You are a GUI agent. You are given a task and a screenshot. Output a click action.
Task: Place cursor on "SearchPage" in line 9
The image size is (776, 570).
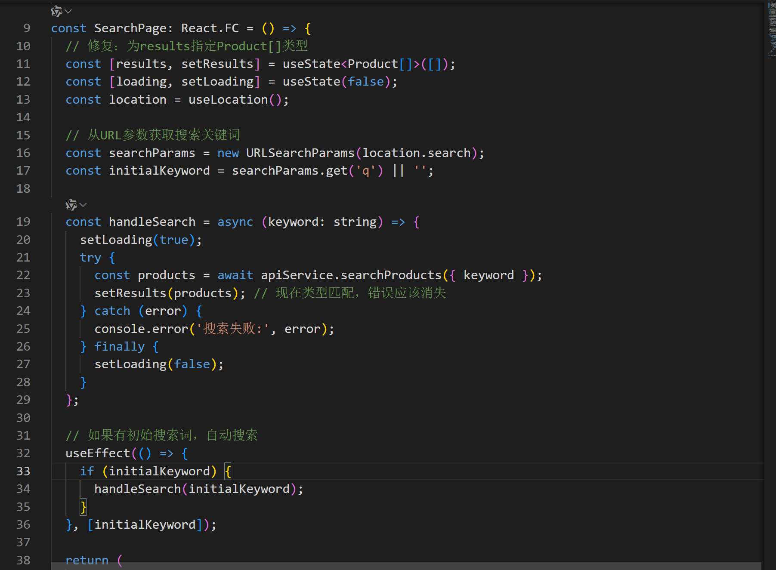pos(130,28)
